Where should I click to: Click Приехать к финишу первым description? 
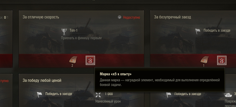[x=81, y=38]
